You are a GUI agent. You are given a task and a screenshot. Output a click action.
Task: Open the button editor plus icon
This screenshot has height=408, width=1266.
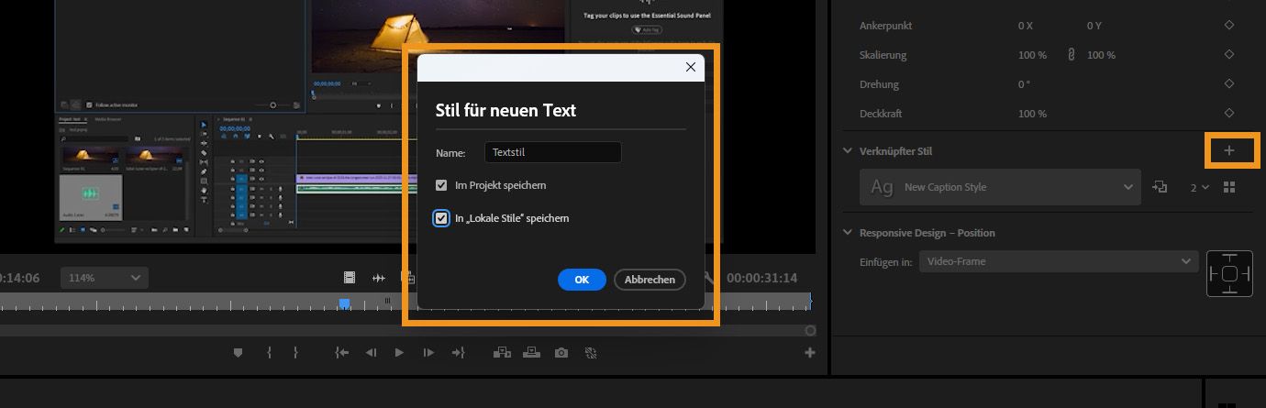click(810, 353)
